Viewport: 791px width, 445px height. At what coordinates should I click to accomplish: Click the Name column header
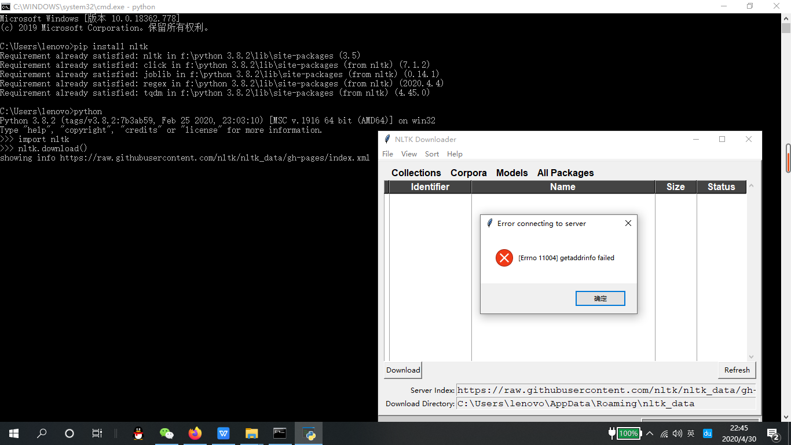(x=563, y=187)
